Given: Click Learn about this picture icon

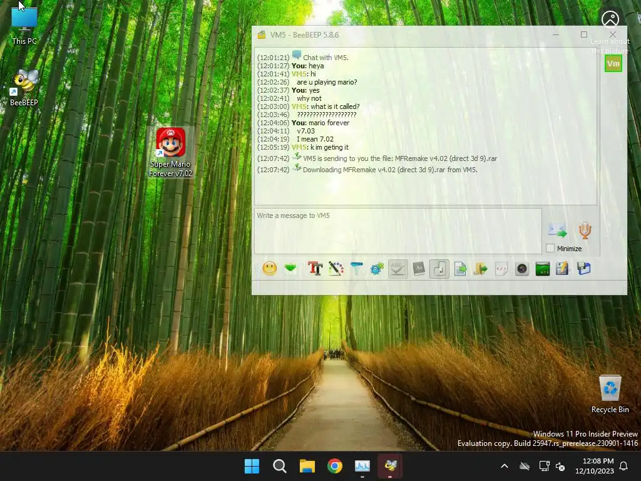Looking at the screenshot, I should [610, 19].
